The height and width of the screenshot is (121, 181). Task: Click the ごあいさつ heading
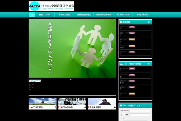(x=35, y=81)
